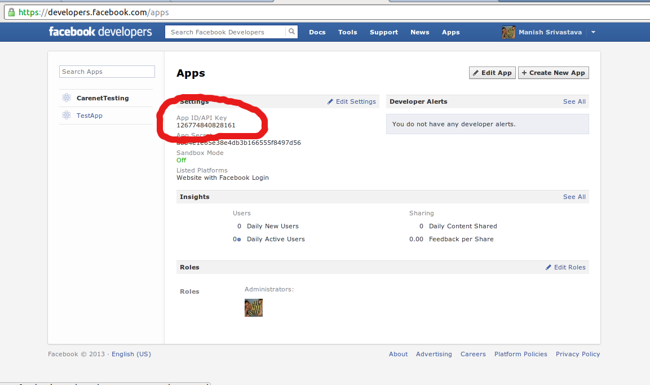Screen dimensions: 650x385
Task: Click the search magnifier icon in header
Action: tap(292, 32)
